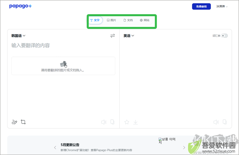Viewport: 239px width, 155px height.
Task: Go to the 网站 website tab
Action: tap(145, 20)
